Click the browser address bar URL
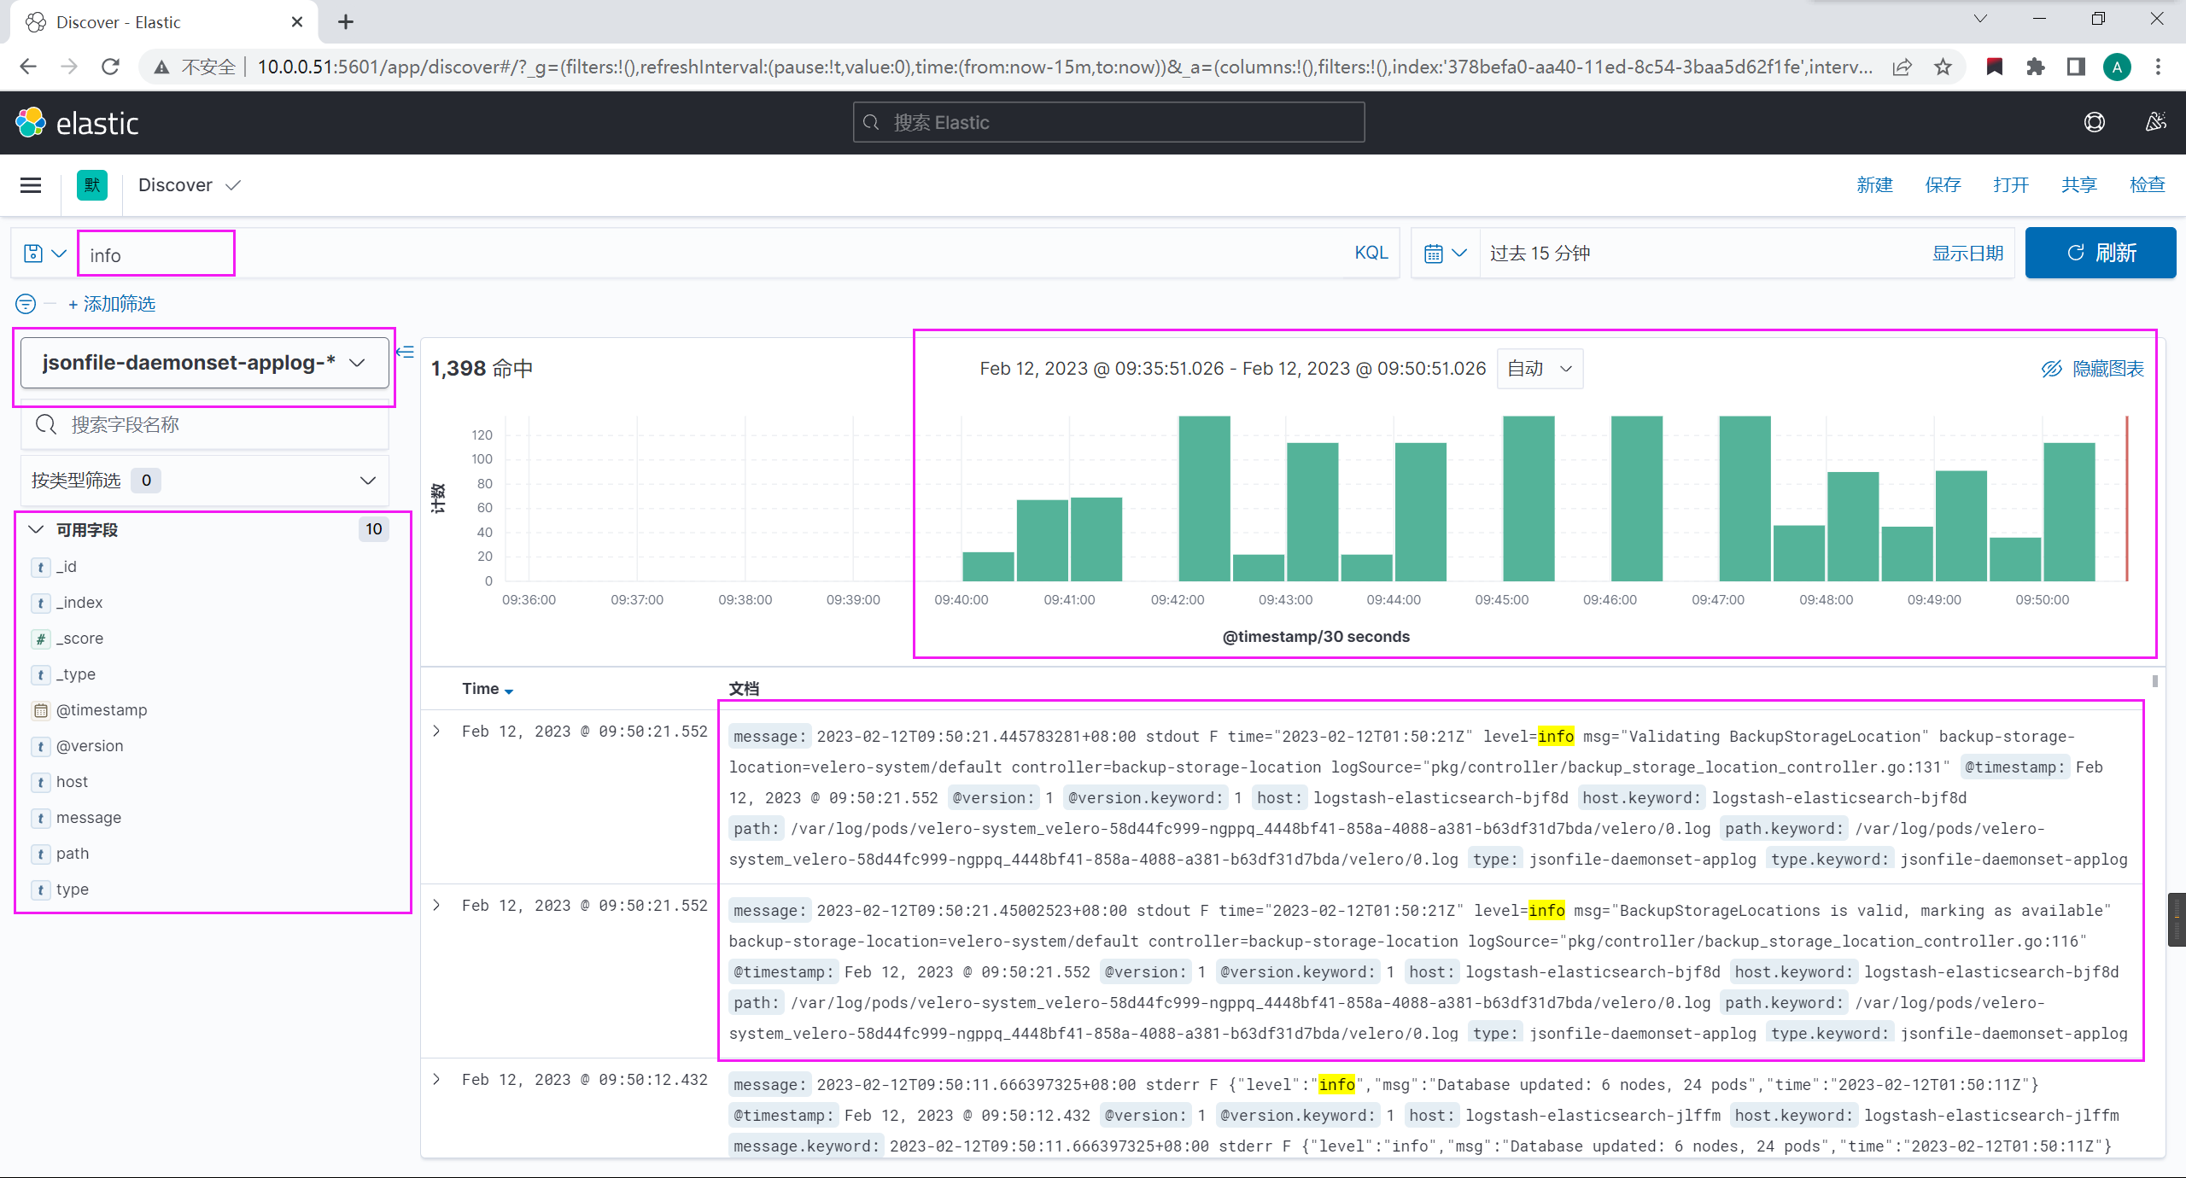This screenshot has width=2186, height=1178. pyautogui.click(x=1066, y=67)
